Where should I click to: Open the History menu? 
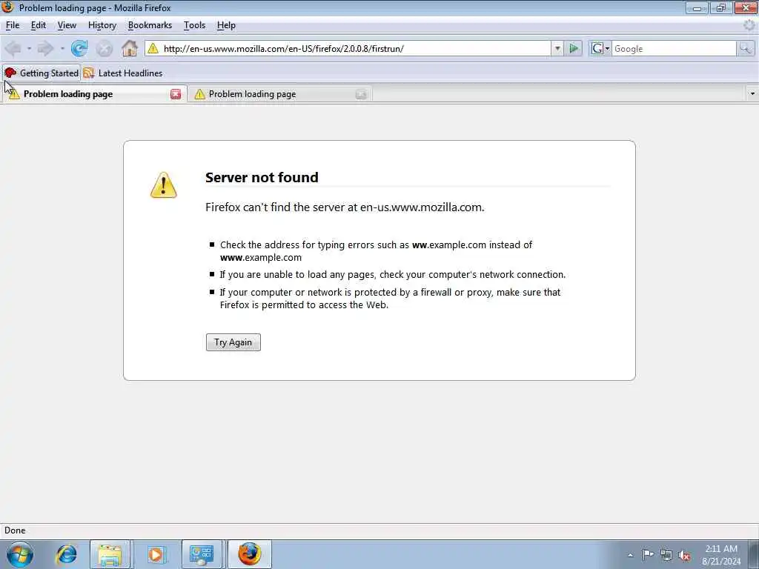pyautogui.click(x=102, y=25)
